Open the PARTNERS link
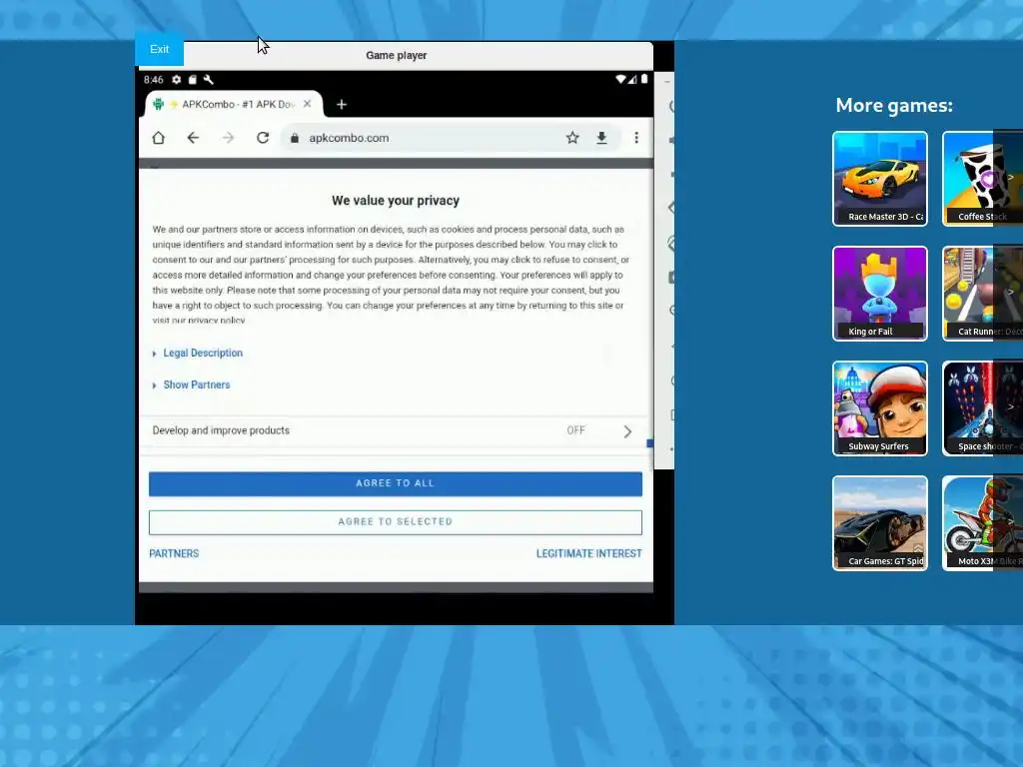Screen dimensions: 1023x767 (x=174, y=553)
